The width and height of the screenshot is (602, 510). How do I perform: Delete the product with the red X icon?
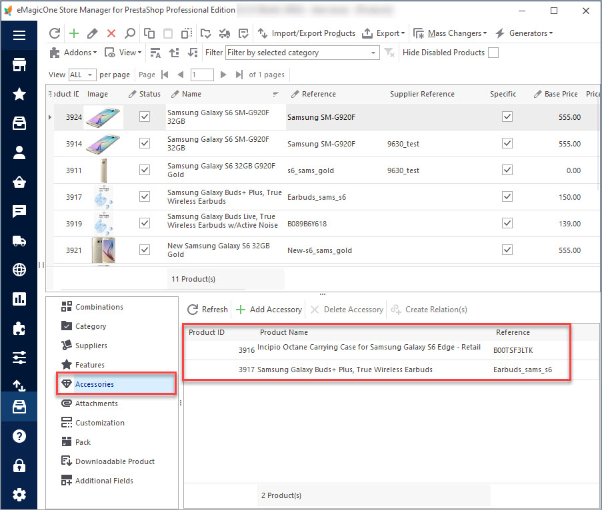pyautogui.click(x=111, y=33)
